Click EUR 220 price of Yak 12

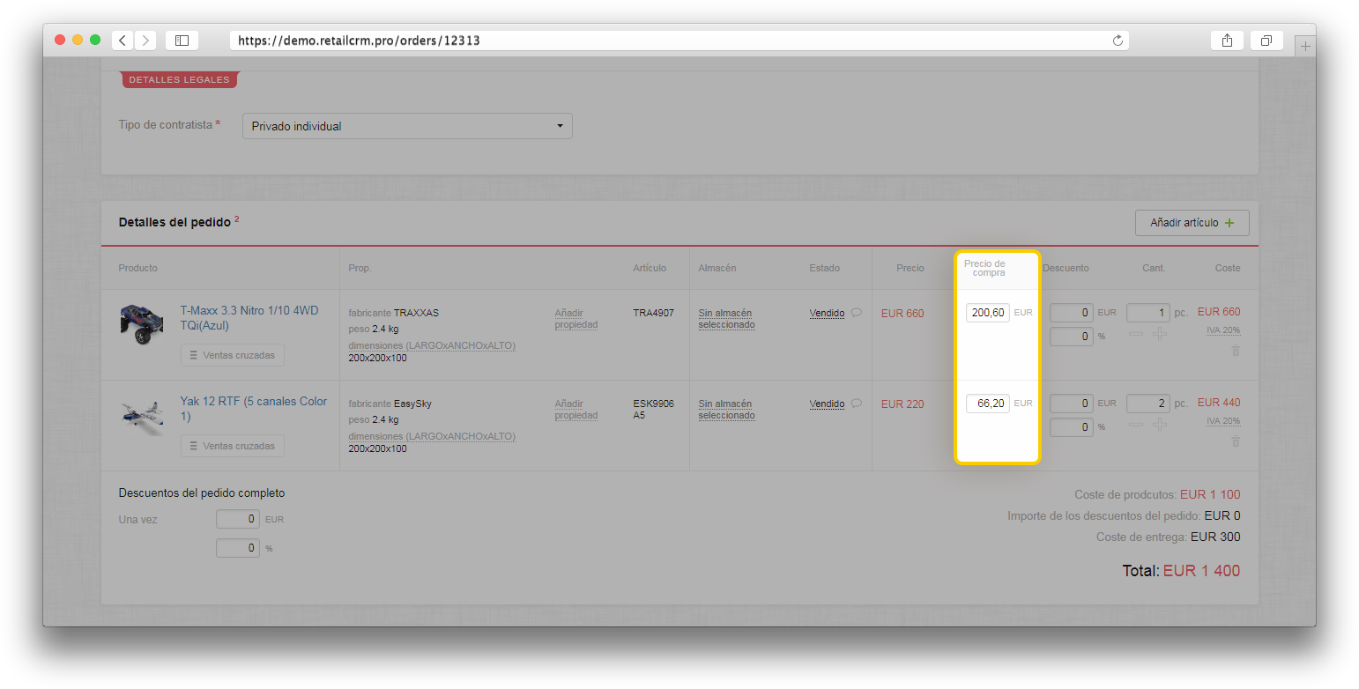[x=902, y=404]
